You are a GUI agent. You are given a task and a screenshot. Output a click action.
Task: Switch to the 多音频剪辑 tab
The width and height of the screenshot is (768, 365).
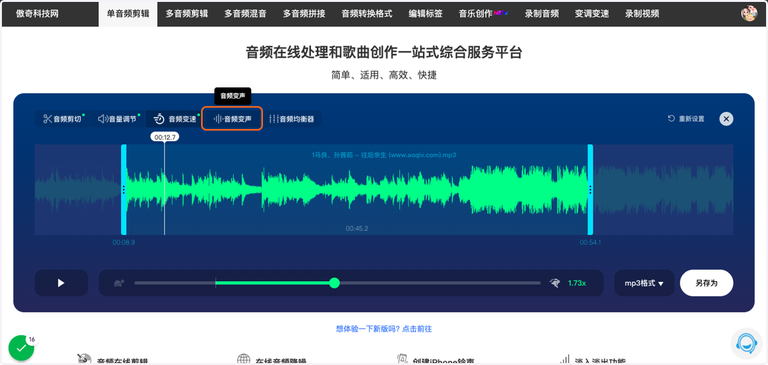pyautogui.click(x=187, y=13)
